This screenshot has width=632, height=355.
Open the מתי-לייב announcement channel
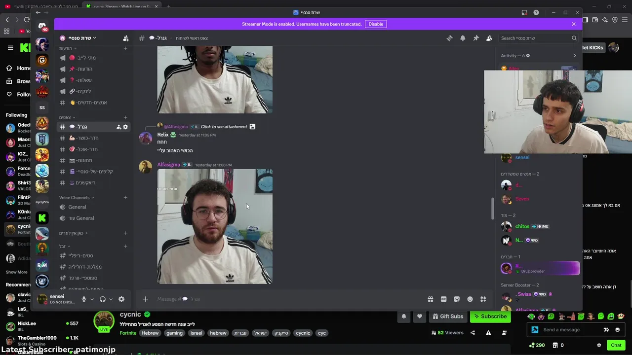click(93, 58)
